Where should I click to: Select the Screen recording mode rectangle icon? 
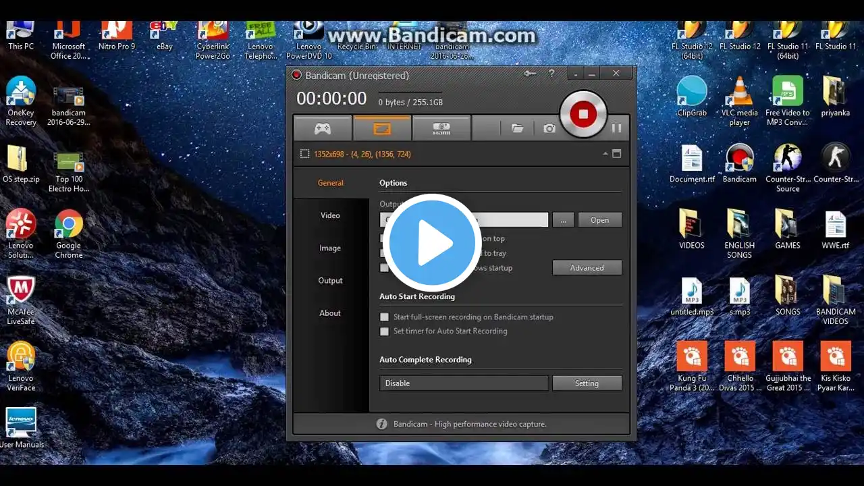coord(382,128)
